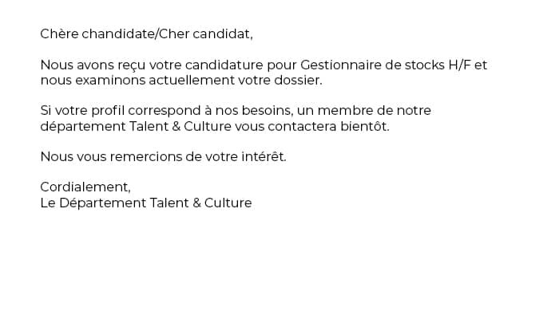Click the greeting line 'Chère chandidate/Cher candidat,'
559x319 pixels.
point(146,34)
